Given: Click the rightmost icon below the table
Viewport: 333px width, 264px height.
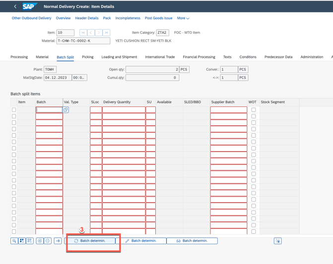Looking at the screenshot, I should 277,241.
